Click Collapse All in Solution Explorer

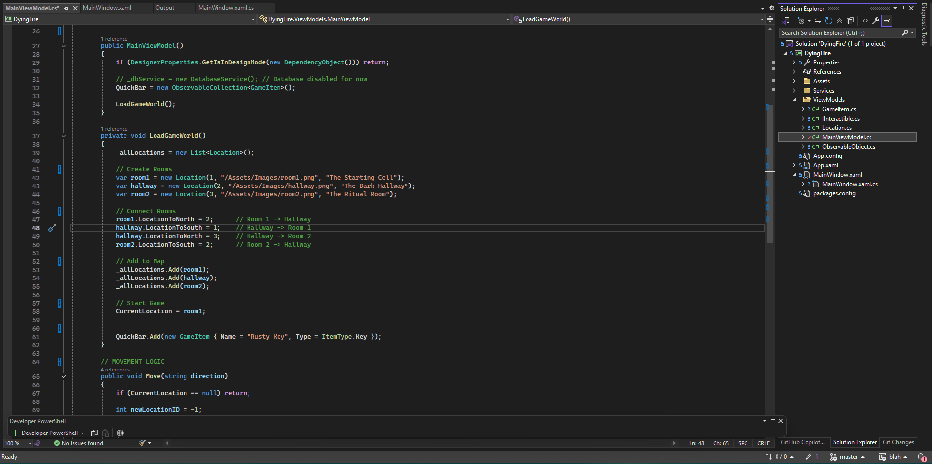[x=839, y=21]
